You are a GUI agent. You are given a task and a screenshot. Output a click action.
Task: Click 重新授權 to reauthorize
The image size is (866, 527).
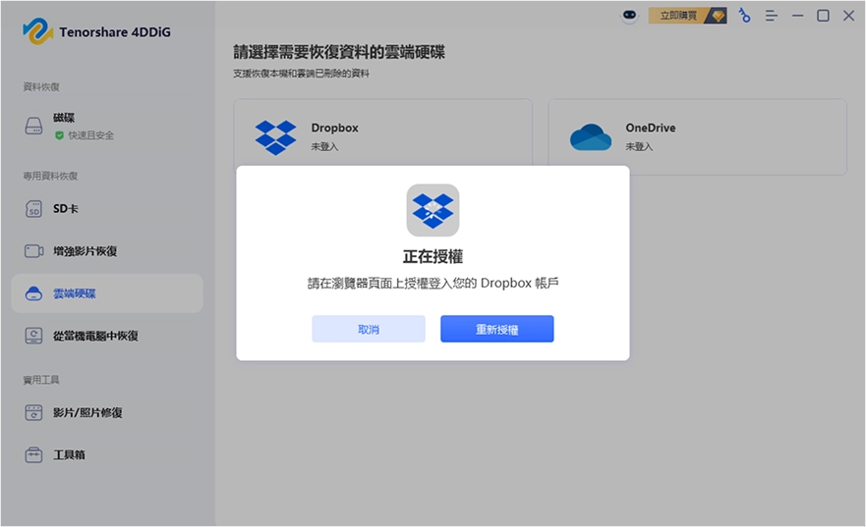[x=497, y=329]
